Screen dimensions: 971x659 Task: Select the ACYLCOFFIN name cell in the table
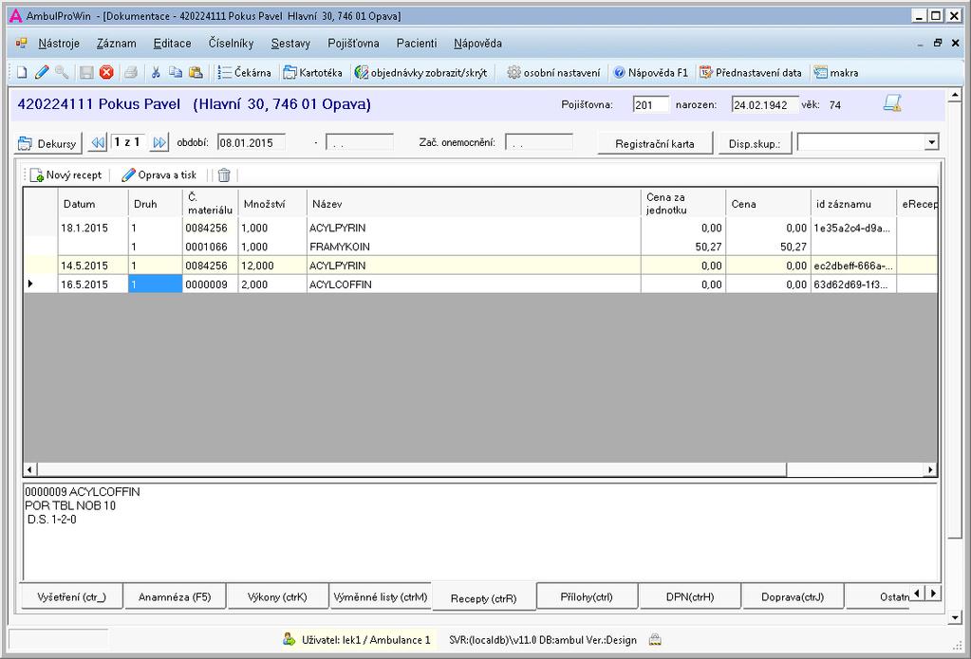click(474, 284)
